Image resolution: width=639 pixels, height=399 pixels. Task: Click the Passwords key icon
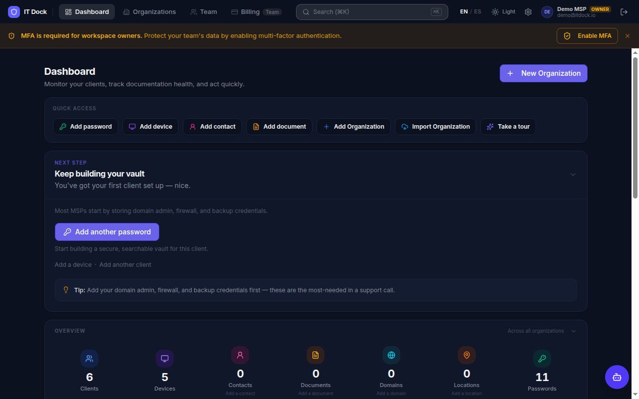tap(542, 359)
